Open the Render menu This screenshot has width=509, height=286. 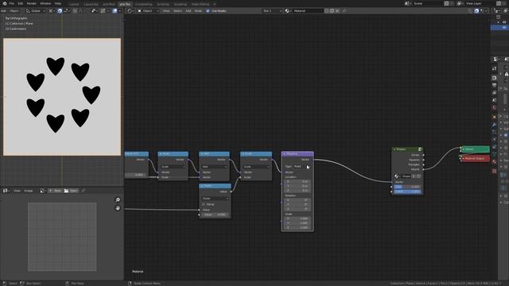(32, 3)
